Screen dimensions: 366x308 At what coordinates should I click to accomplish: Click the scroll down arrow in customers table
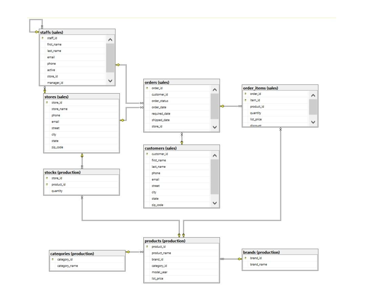215,203
